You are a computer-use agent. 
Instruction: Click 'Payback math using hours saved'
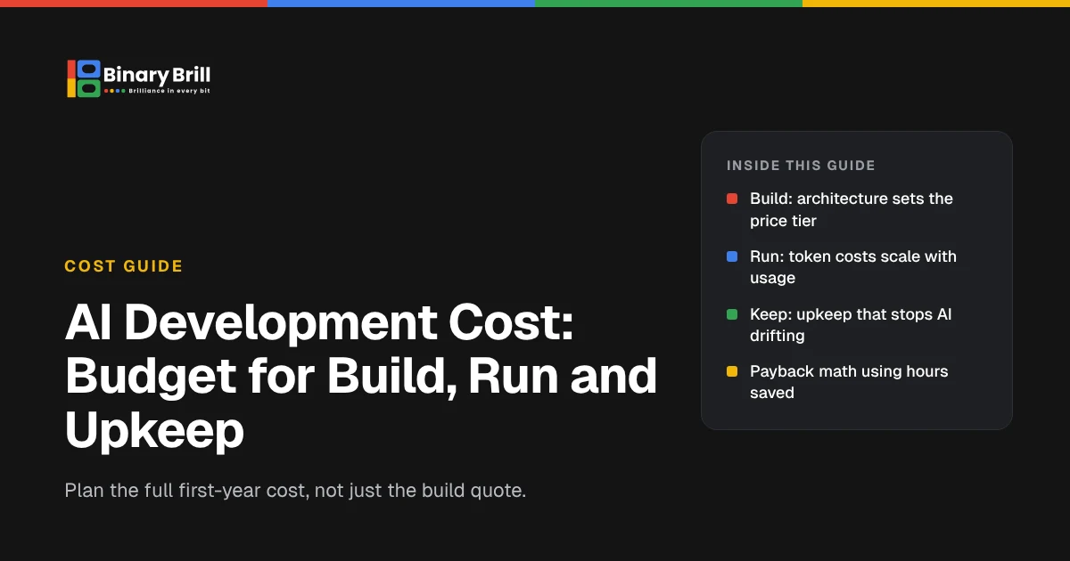pos(849,382)
